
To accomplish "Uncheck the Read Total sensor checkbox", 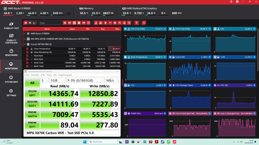I will coord(27,62).
